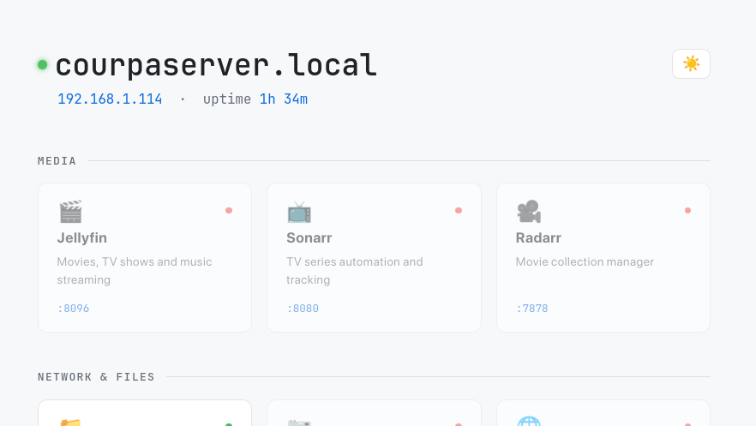The image size is (756, 426).
Task: Click the courpaserver.local hostname heading
Action: click(216, 65)
